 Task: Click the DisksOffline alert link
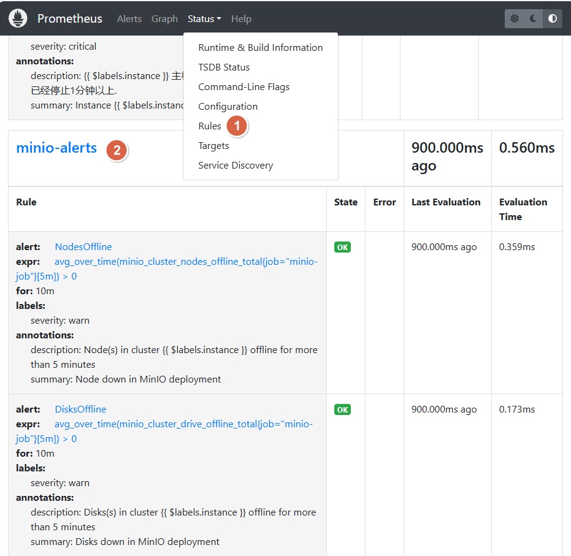point(80,409)
